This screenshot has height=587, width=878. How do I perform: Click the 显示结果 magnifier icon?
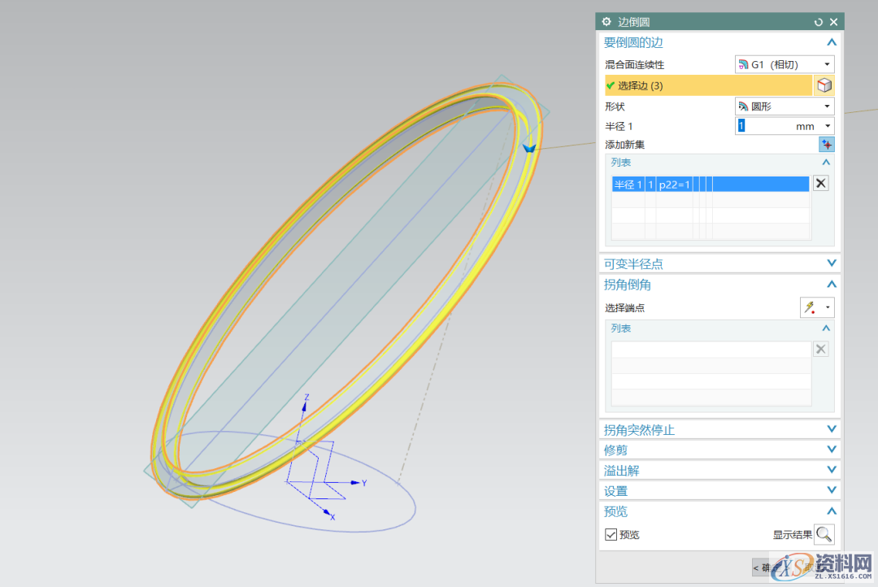pyautogui.click(x=824, y=534)
